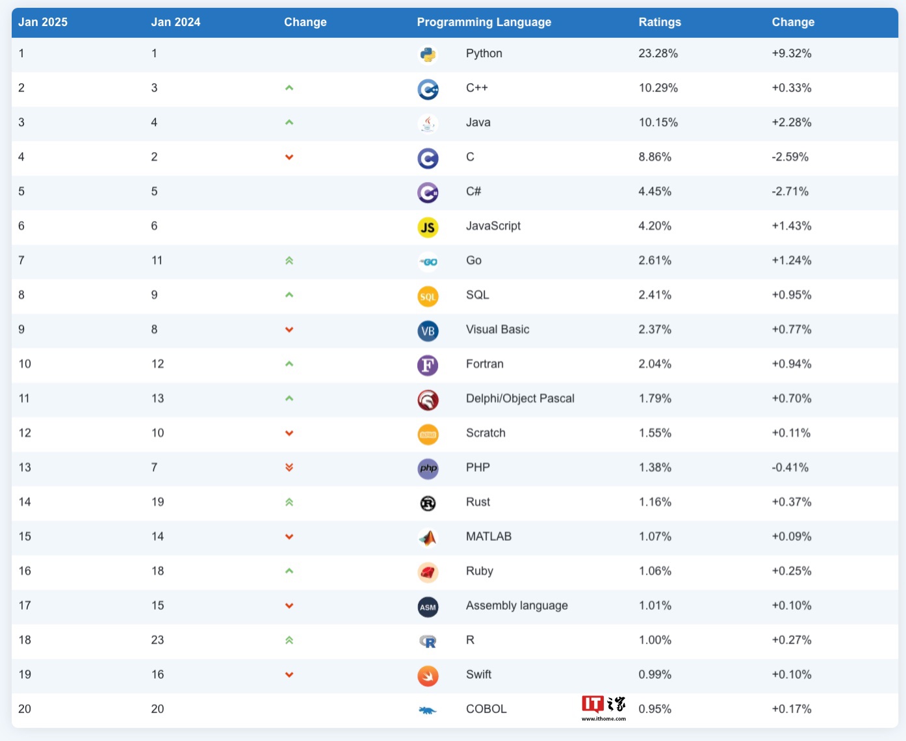
Task: Click the ithome.com watermark logo
Action: pyautogui.click(x=604, y=708)
